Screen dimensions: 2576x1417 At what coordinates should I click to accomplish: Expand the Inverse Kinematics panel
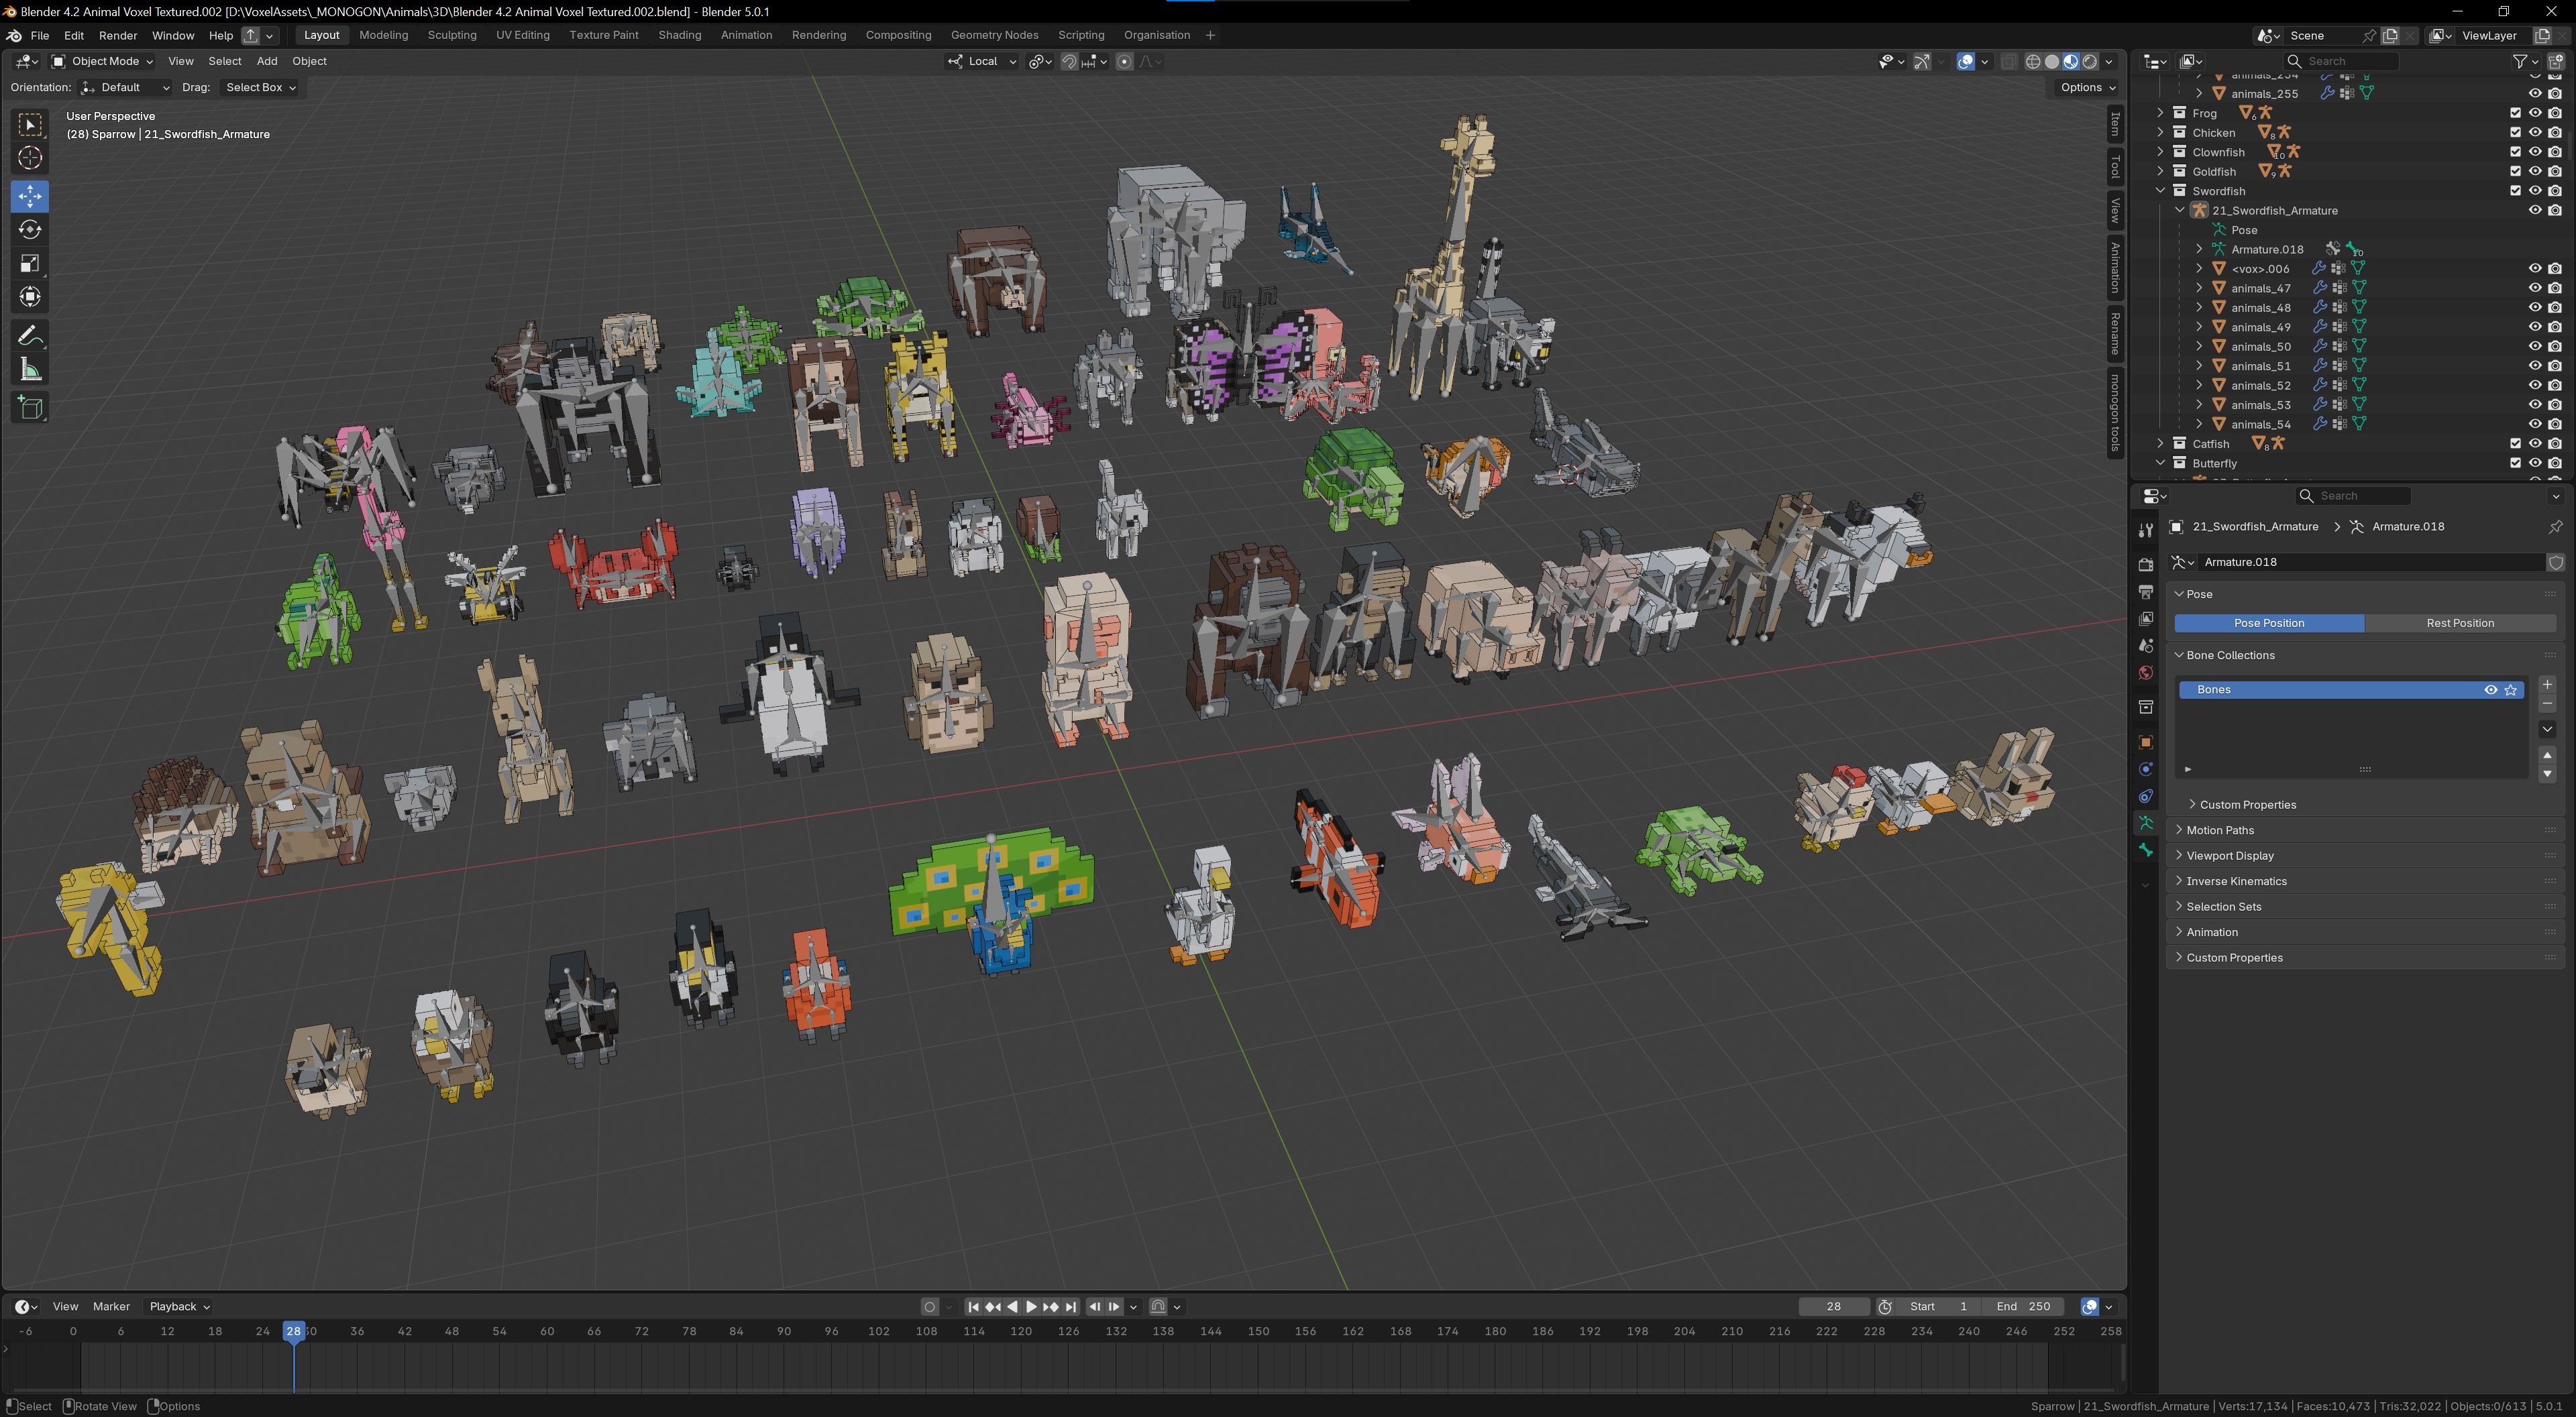(x=2236, y=881)
